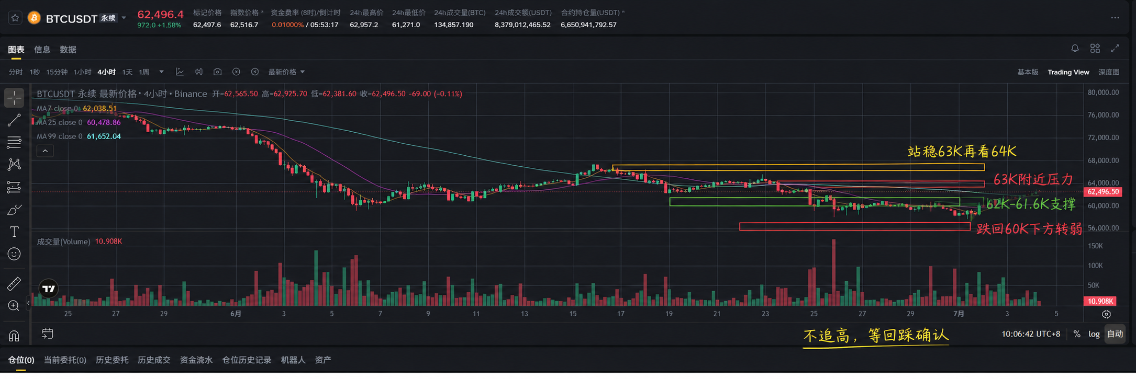
Task: Switch to 基本版 chart mode
Action: pyautogui.click(x=1028, y=72)
